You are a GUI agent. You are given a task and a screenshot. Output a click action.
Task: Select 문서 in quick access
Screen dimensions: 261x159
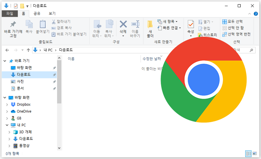[x=20, y=88]
